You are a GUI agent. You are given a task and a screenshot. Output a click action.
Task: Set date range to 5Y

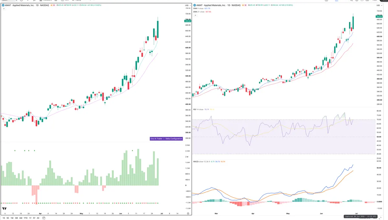pos(34,218)
